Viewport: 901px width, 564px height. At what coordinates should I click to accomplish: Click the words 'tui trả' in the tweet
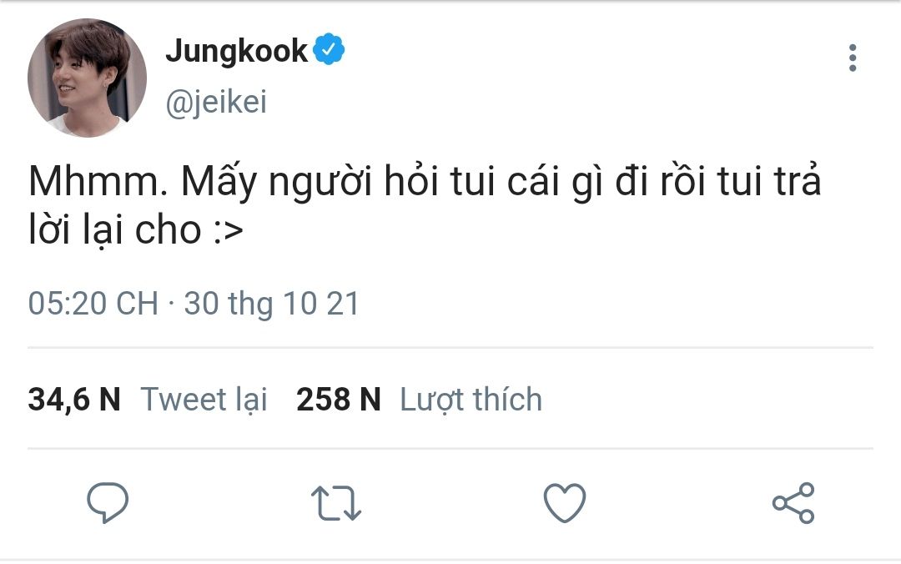pyautogui.click(x=769, y=180)
